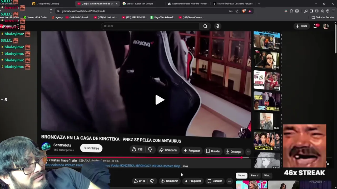This screenshot has width=337, height=189.
Task: Open the three-dot menu after the bottom Guardar
Action: tap(230, 181)
